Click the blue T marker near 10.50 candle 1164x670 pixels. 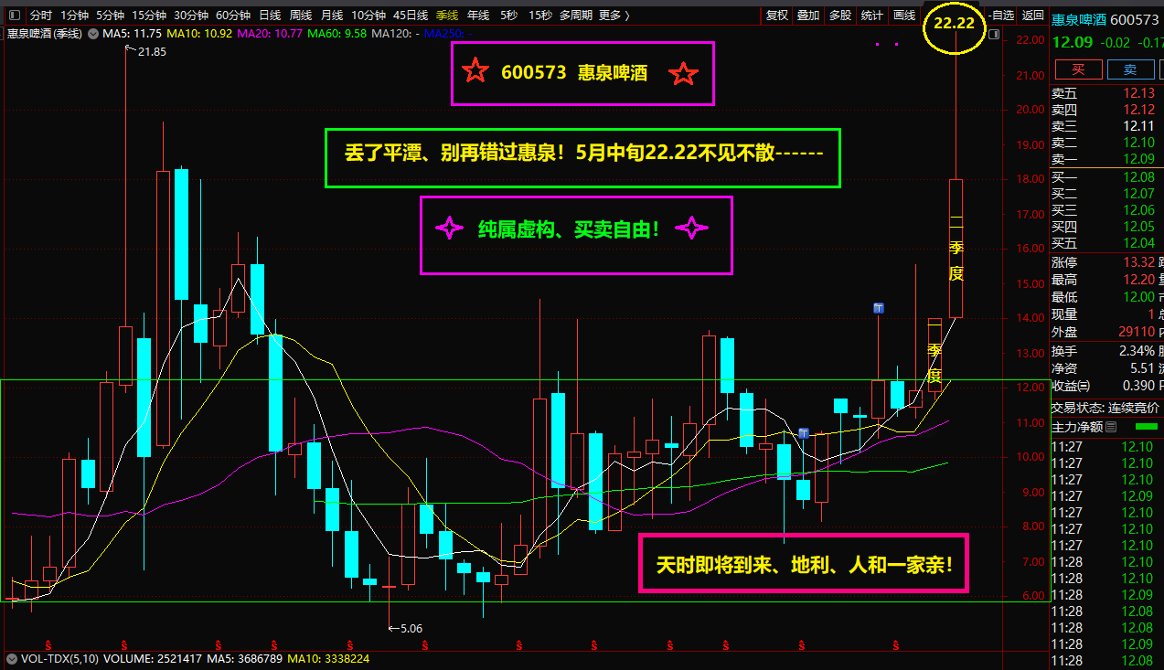tap(804, 432)
